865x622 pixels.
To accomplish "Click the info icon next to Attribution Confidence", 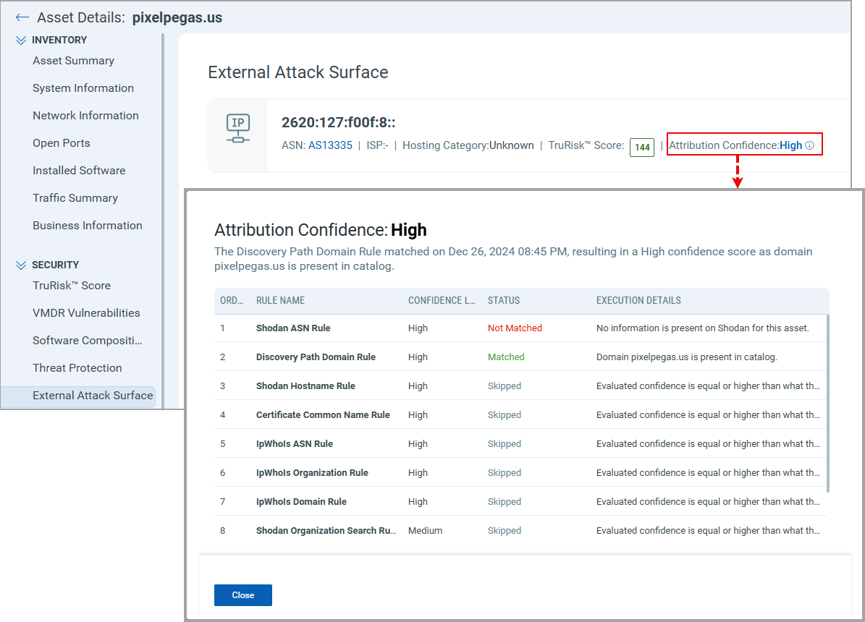I will coord(810,145).
